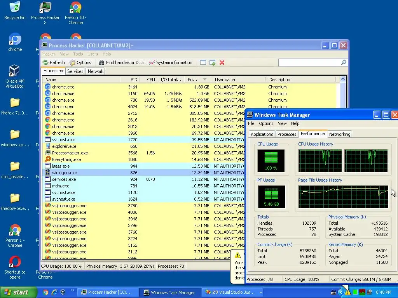Select Oracle VM VirtualBox desktop icon

pos(15,76)
